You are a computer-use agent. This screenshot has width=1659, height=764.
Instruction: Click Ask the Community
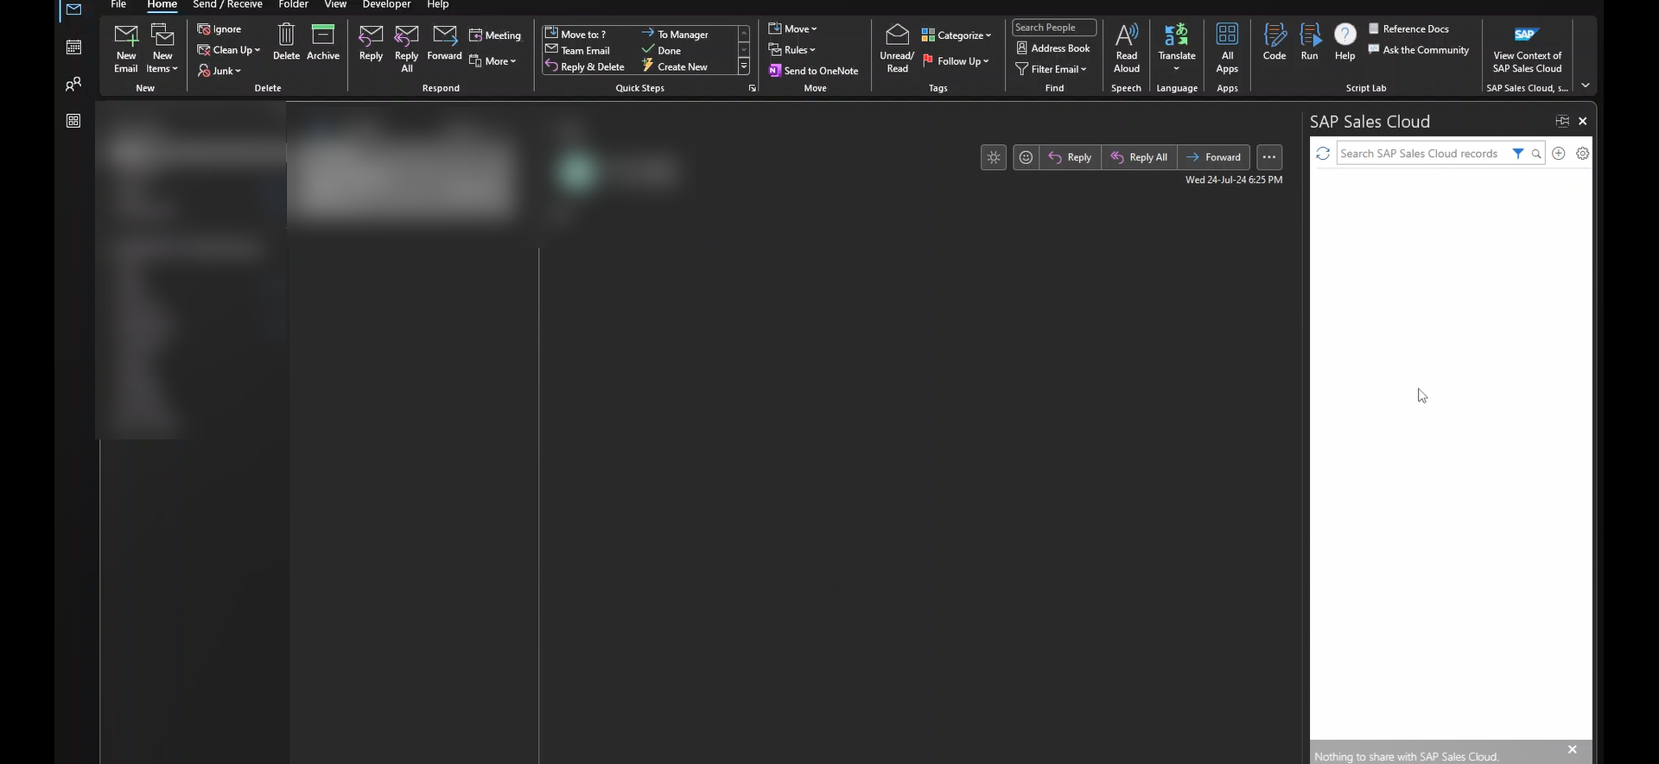(1419, 50)
